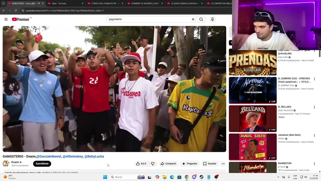Go to YouTube Premium home logo
This screenshot has width=321, height=181.
point(21,19)
